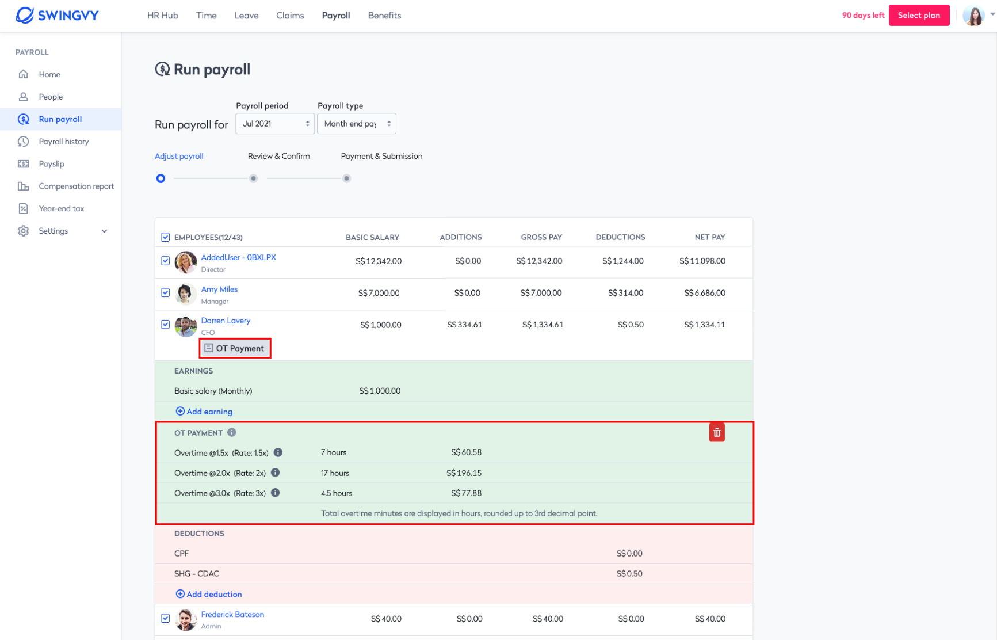
Task: Click the Run payroll sidebar icon
Action: (24, 119)
